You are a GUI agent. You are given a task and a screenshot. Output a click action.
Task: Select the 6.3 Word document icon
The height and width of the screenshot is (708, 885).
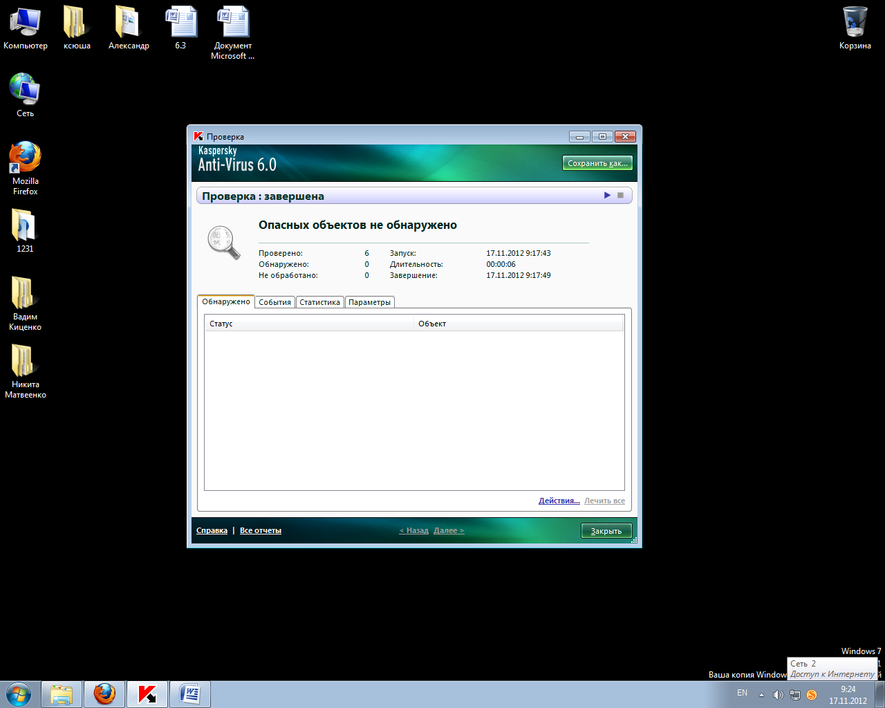[180, 28]
